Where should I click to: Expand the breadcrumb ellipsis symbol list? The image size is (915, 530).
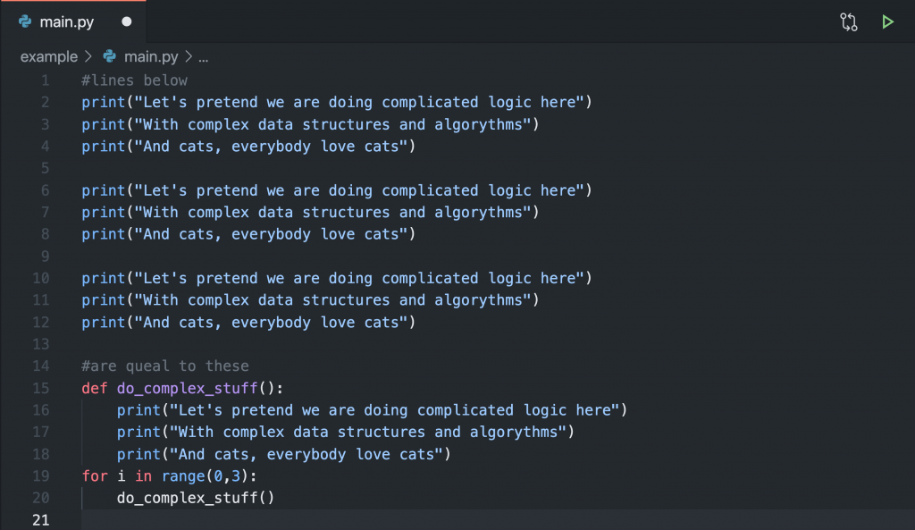click(x=203, y=56)
